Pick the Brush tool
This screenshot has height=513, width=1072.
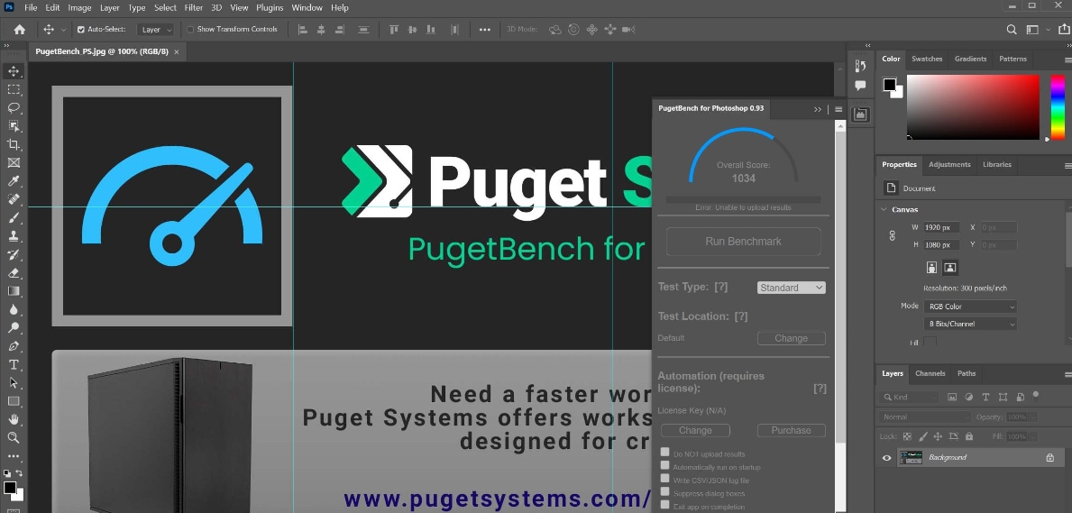pos(14,218)
